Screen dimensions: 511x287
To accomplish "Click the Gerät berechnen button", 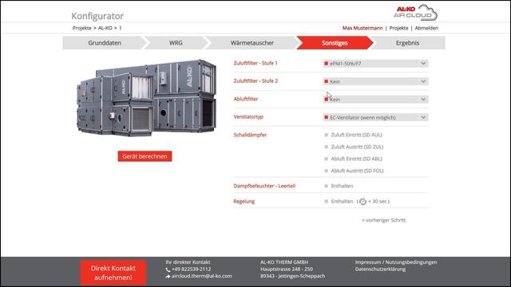I will click(145, 156).
